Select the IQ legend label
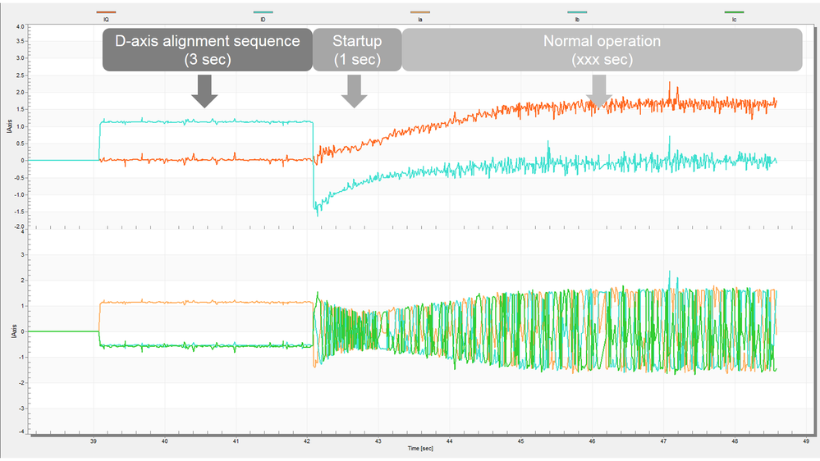This screenshot has height=461, width=820. 106,20
